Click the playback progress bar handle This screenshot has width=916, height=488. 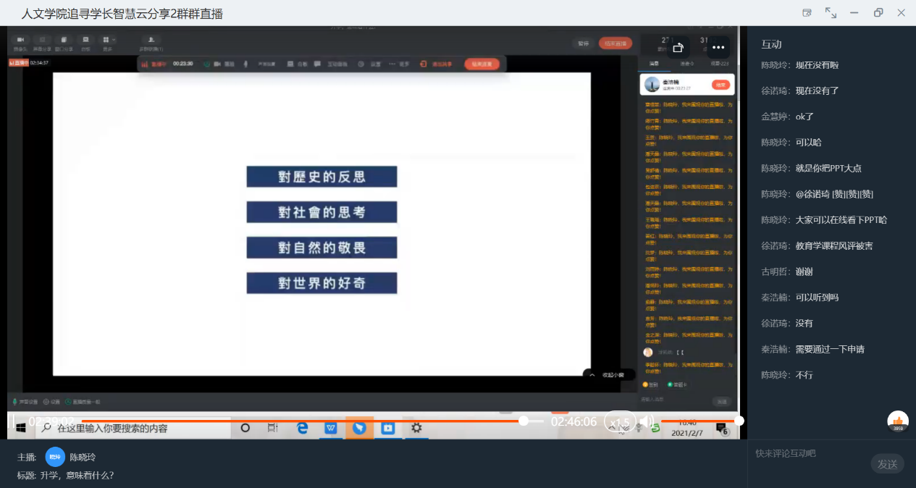[523, 421]
